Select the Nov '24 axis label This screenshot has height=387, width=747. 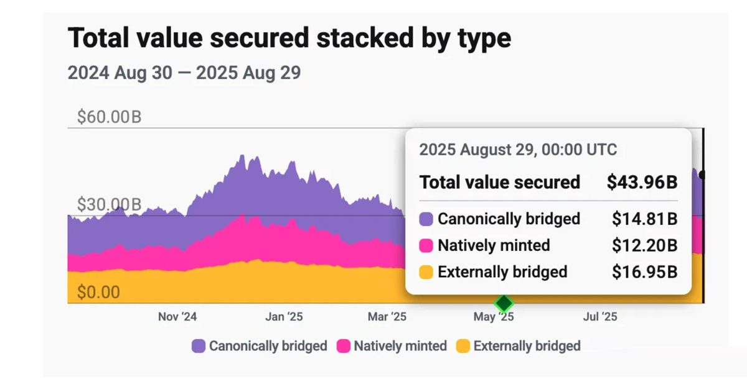177,317
